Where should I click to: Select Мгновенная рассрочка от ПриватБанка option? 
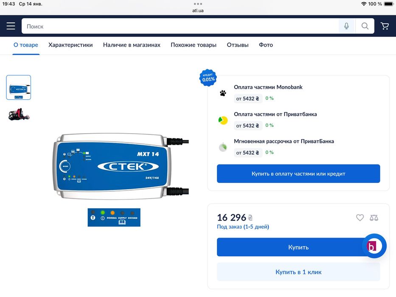[284, 141]
